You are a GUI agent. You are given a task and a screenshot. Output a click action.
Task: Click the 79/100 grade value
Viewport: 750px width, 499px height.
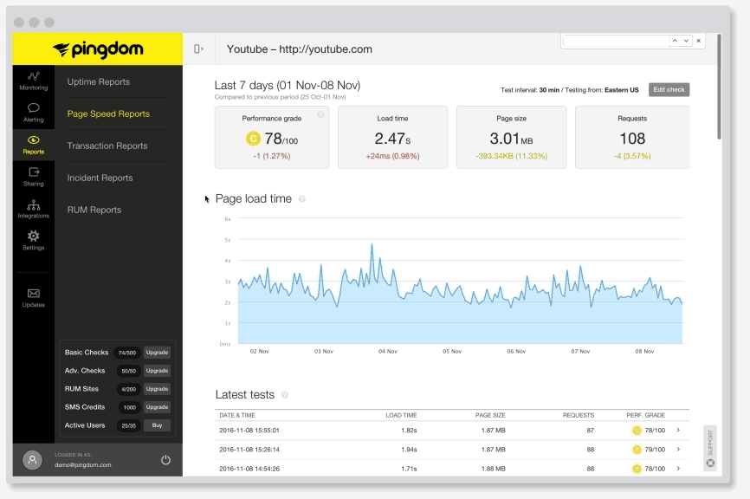point(655,450)
